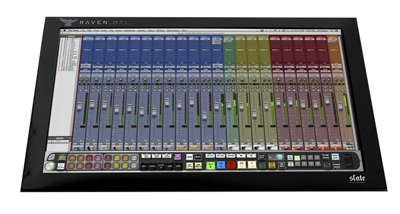Image resolution: width=400 pixels, height=214 pixels.
Task: Tap the REW rewind button
Action: [x=242, y=165]
